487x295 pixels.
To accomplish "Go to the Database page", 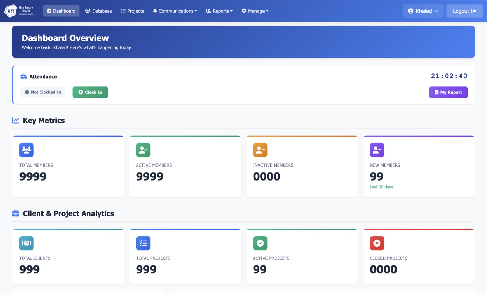I will pos(98,11).
